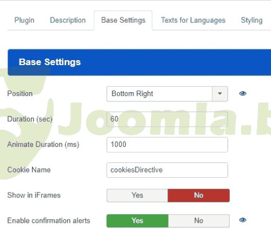Switch to the Description tab

tap(68, 20)
